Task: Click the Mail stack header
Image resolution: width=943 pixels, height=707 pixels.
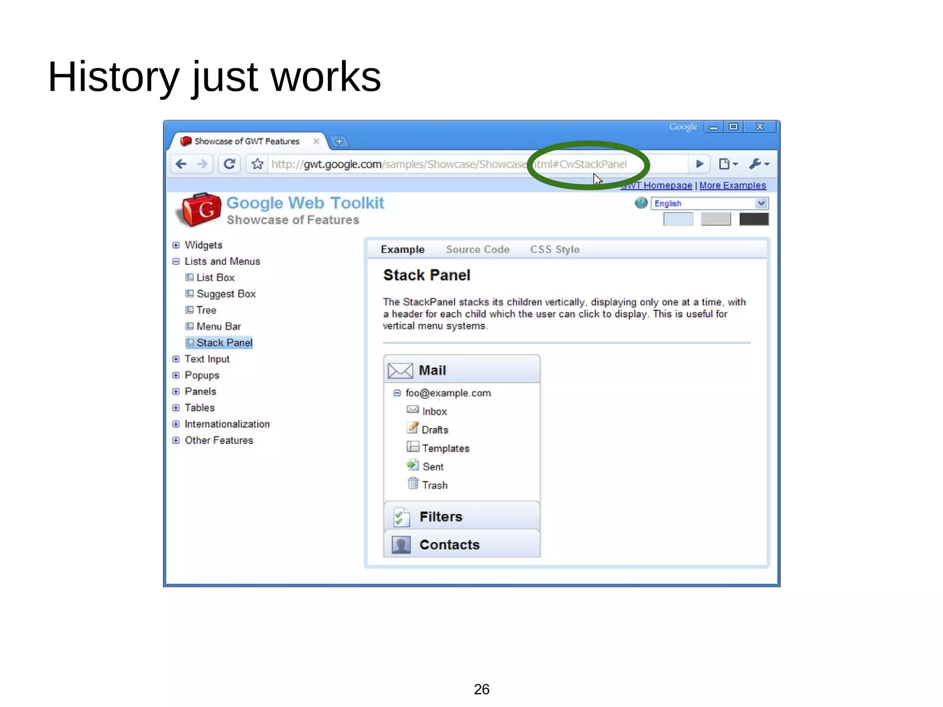Action: pos(462,370)
